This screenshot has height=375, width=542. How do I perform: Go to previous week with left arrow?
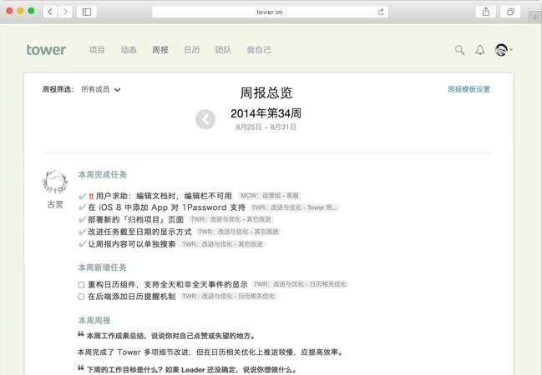[x=205, y=119]
